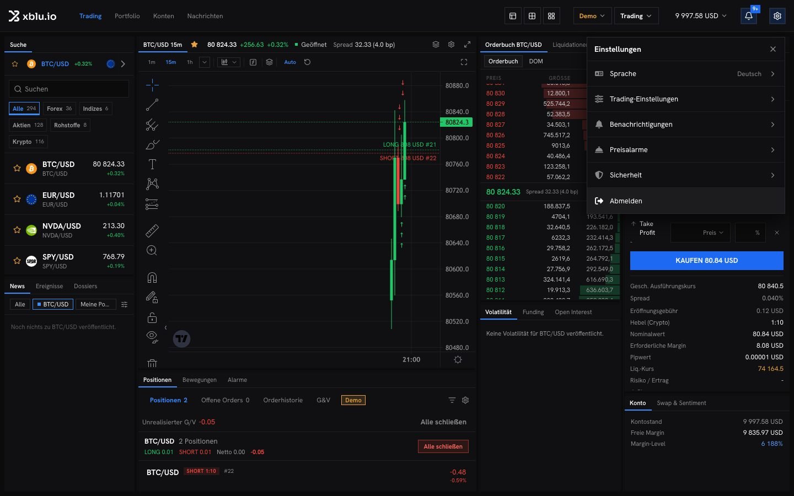Switch to the Bewegungen tab
This screenshot has width=794, height=496.
200,380
